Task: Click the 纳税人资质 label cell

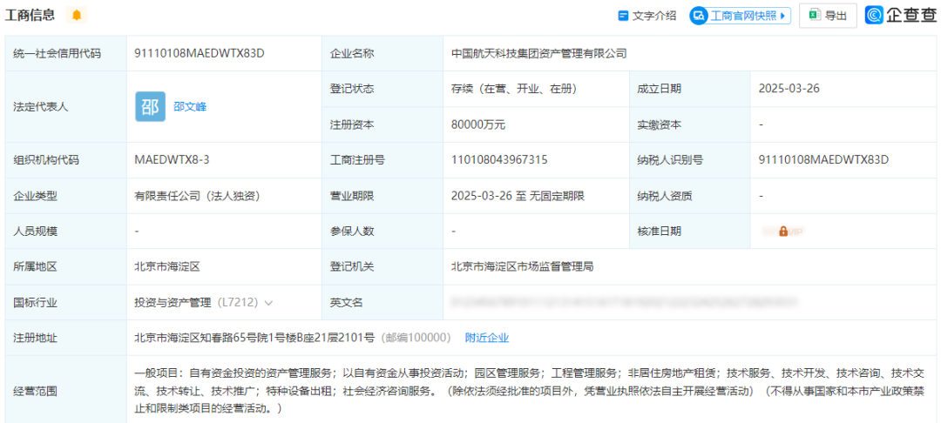Action: 689,196
